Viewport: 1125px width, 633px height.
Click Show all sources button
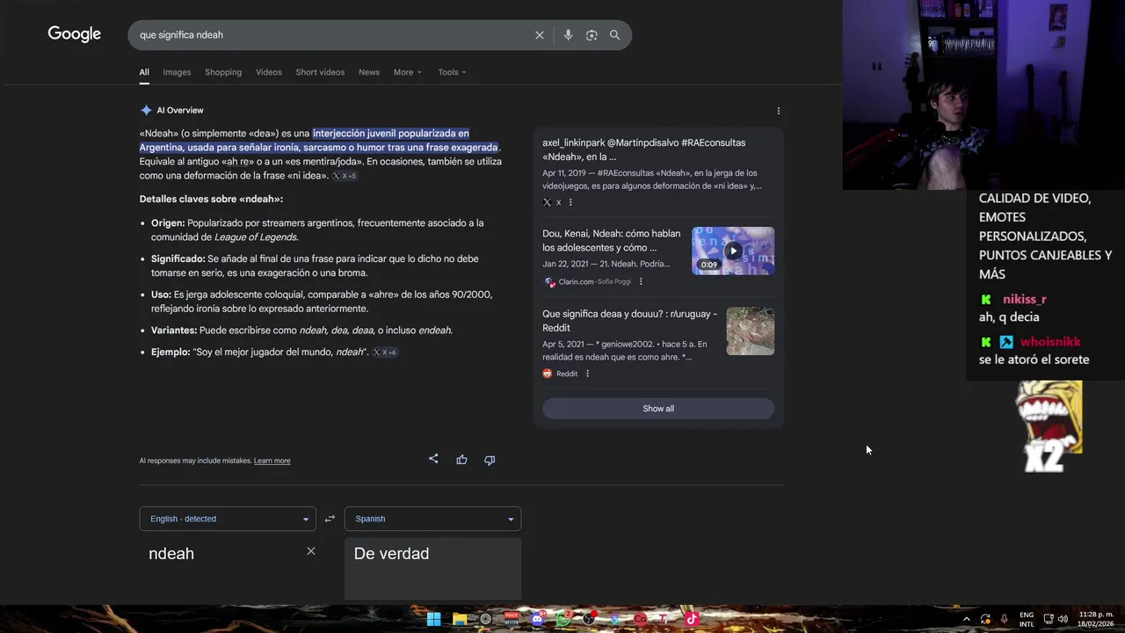[x=658, y=409]
